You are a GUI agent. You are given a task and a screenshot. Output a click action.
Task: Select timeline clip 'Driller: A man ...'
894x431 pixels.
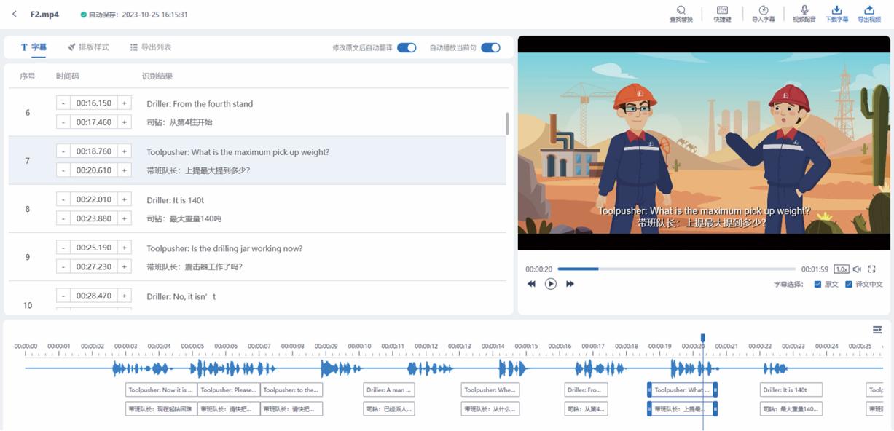(389, 390)
